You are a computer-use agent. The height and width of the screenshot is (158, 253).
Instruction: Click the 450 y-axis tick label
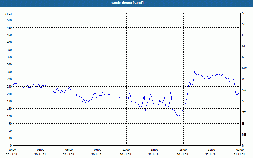pos(10,35)
